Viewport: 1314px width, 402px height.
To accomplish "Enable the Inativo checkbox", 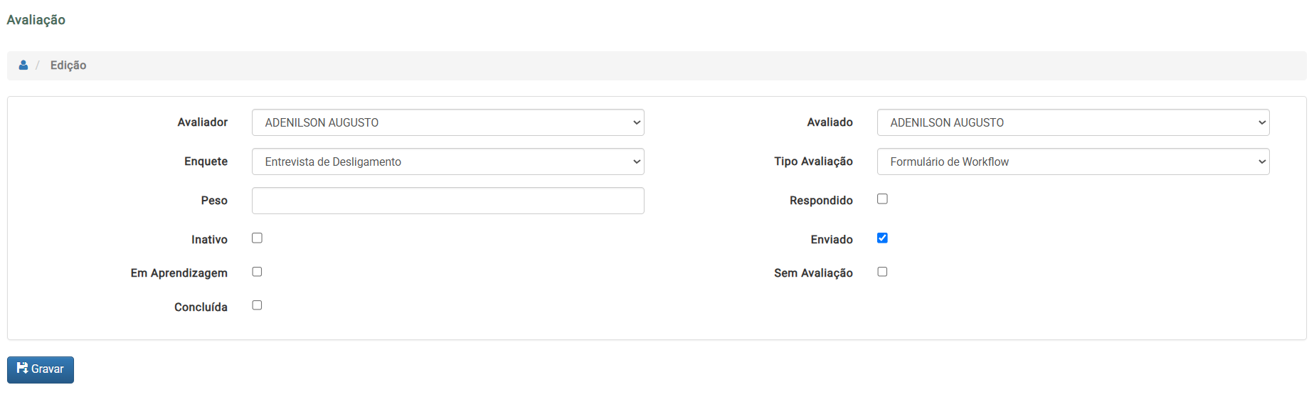I will pos(257,238).
